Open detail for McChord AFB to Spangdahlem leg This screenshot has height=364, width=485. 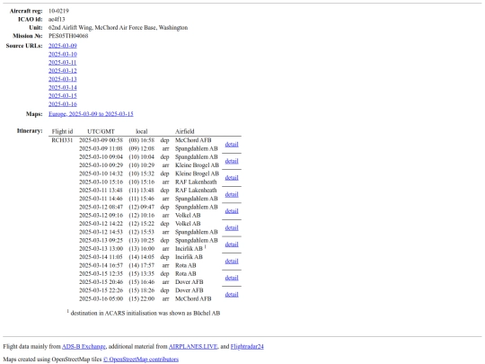tap(232, 144)
